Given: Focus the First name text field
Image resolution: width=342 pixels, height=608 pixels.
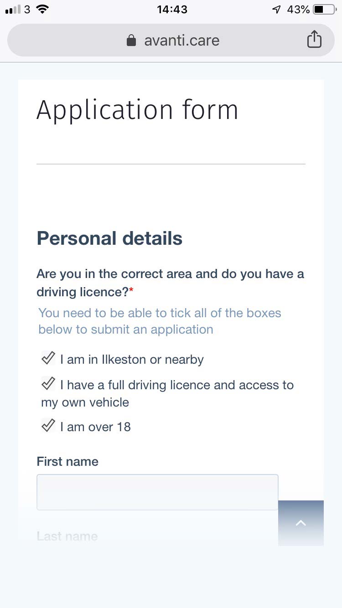Looking at the screenshot, I should coord(157,492).
